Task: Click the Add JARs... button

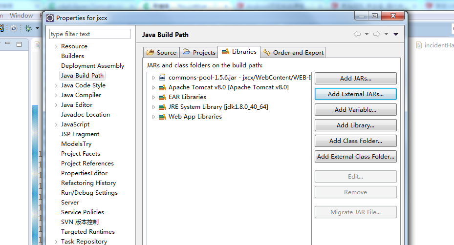Action: 356,79
